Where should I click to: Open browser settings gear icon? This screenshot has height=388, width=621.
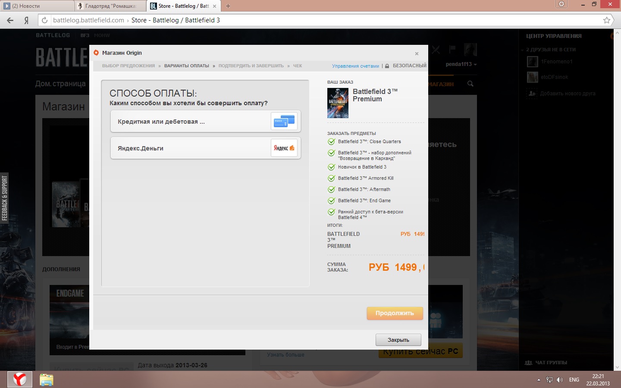tap(561, 4)
